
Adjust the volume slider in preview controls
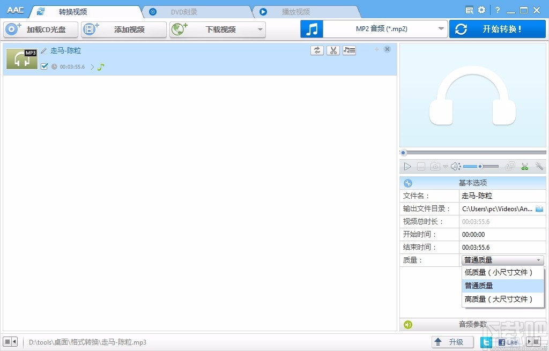pos(480,166)
